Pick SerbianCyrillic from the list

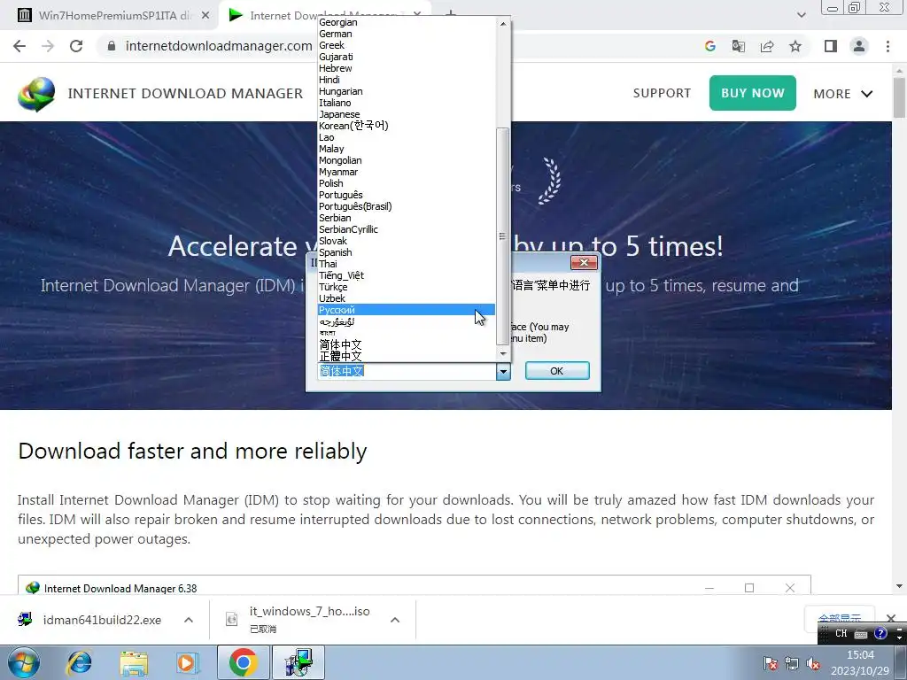point(406,229)
